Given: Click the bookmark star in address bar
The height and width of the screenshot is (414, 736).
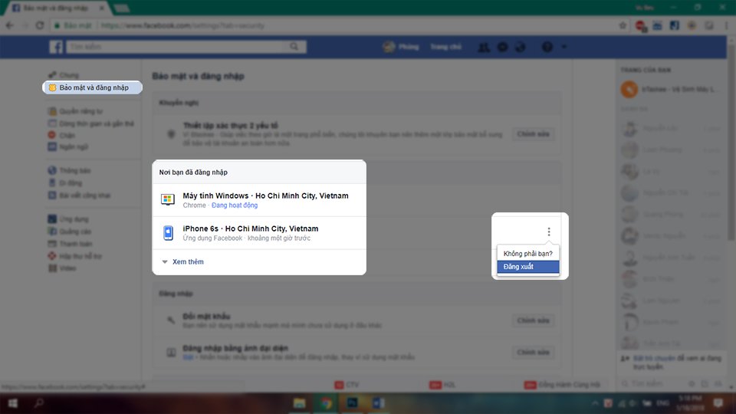Looking at the screenshot, I should click(x=623, y=25).
